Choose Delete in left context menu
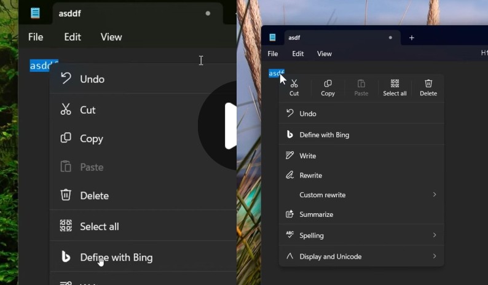The image size is (488, 285). pos(143,196)
